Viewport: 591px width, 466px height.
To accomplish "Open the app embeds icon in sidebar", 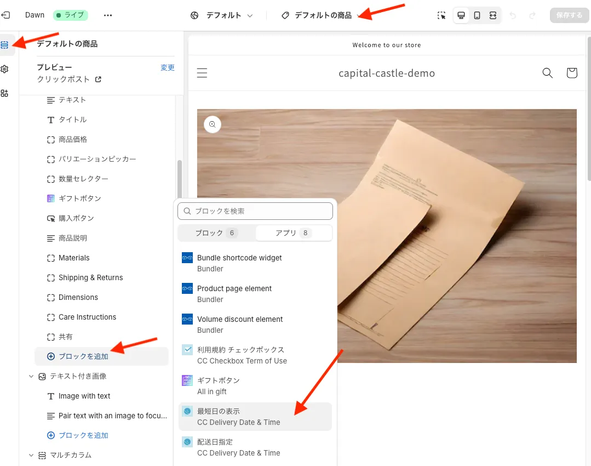I will click(5, 93).
